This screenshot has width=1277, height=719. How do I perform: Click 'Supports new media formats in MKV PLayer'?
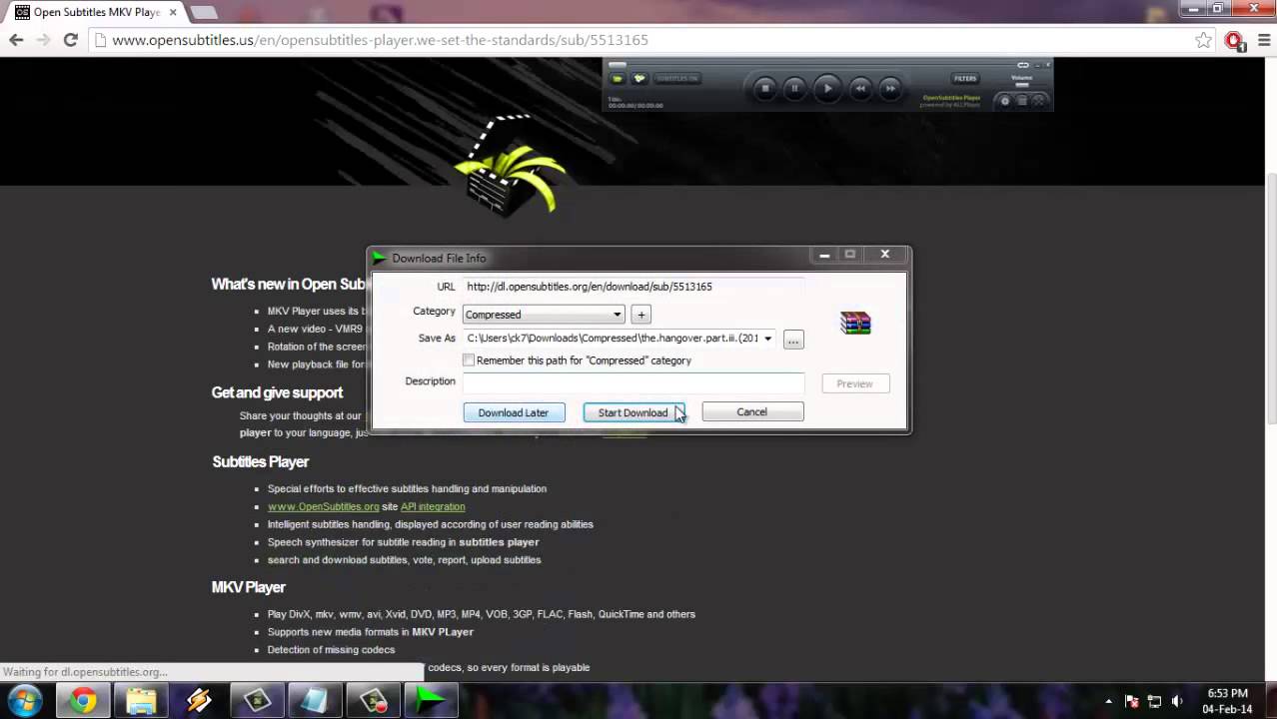coord(371,632)
